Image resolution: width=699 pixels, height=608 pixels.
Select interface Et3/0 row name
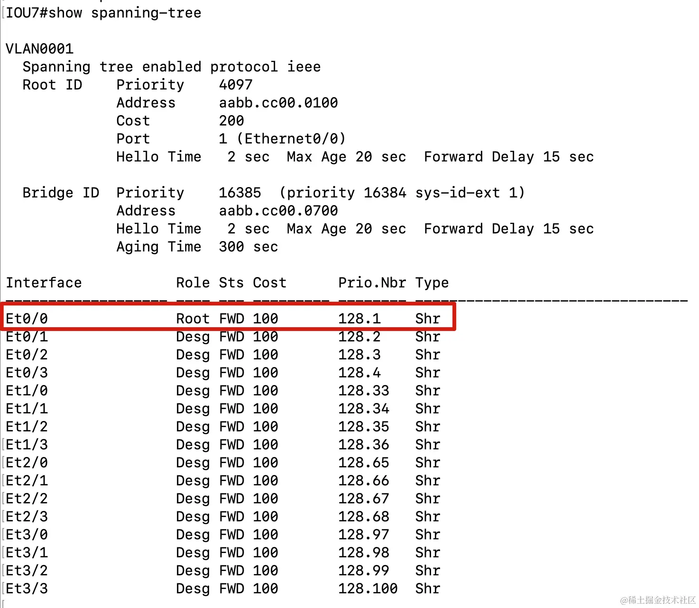[27, 535]
